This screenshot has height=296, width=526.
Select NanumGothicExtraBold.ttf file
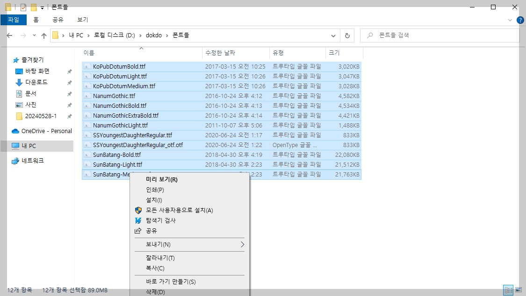click(222, 115)
